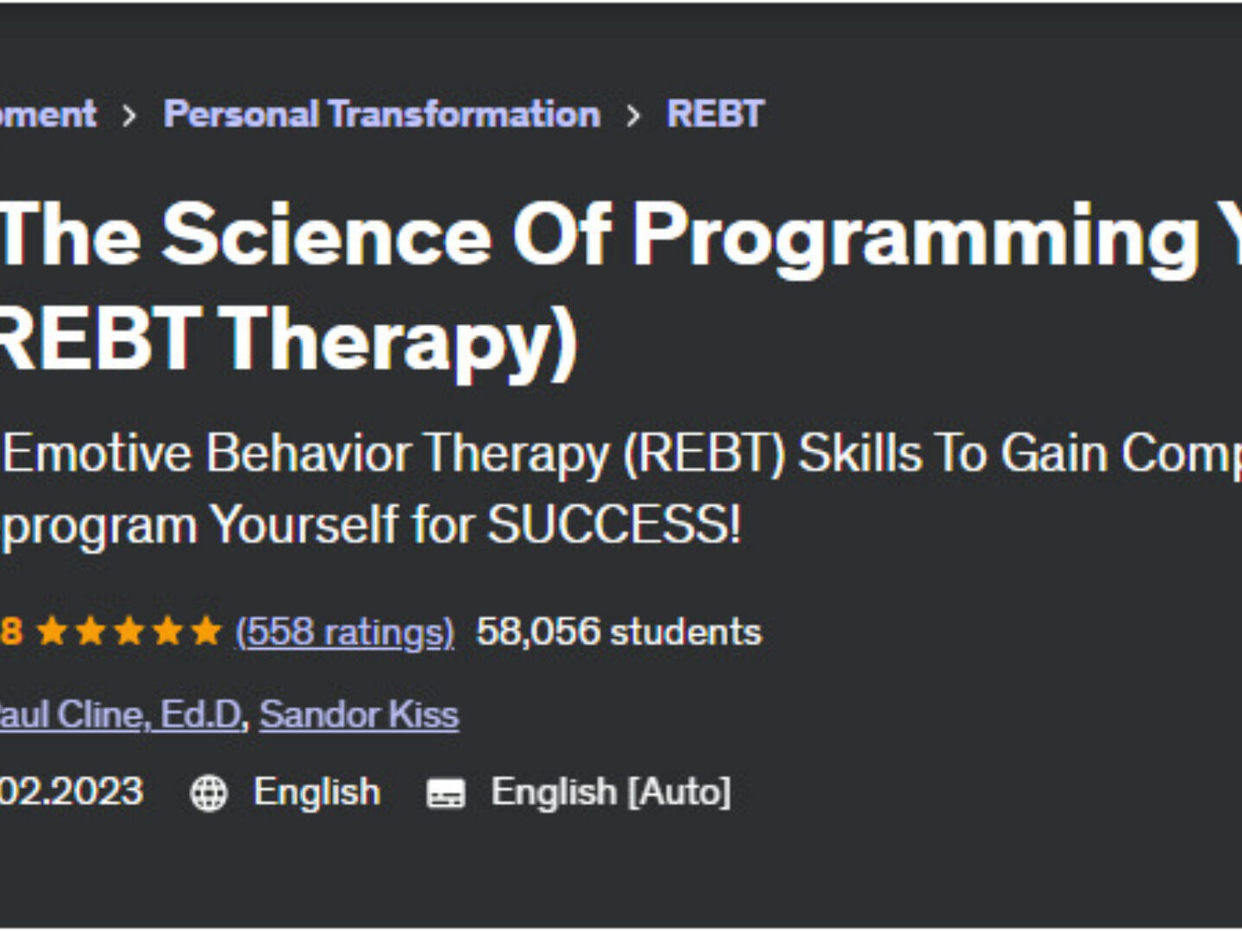Image resolution: width=1242 pixels, height=931 pixels.
Task: Click the closed captions subtitle icon
Action: (x=446, y=793)
